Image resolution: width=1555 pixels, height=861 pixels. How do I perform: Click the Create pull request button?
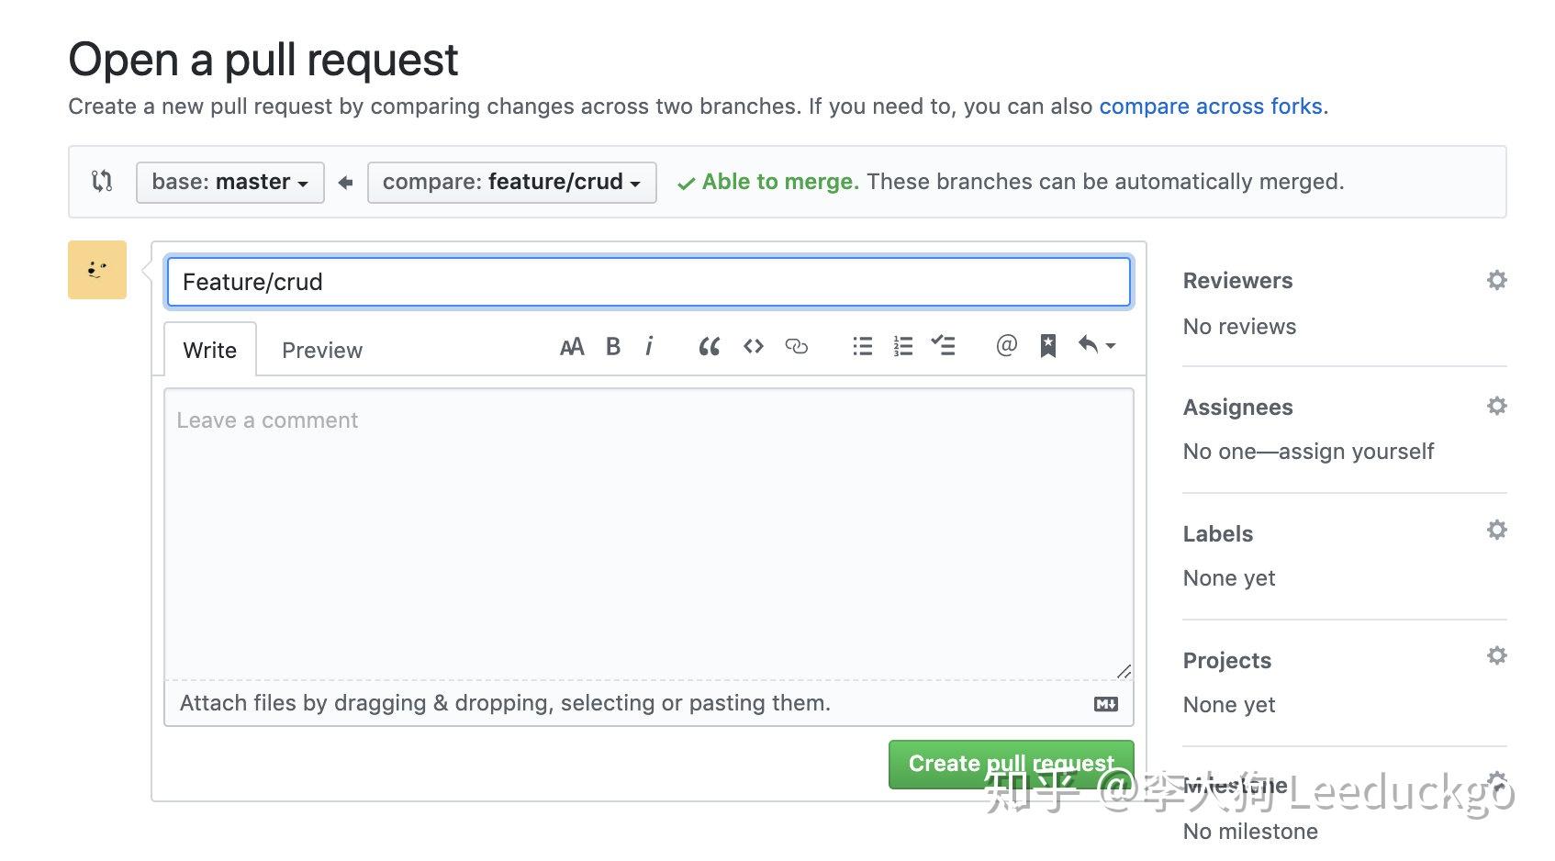coord(1011,765)
